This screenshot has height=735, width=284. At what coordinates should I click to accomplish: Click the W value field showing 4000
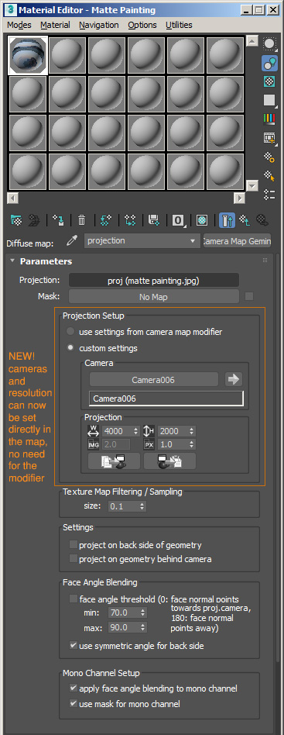[x=118, y=431]
